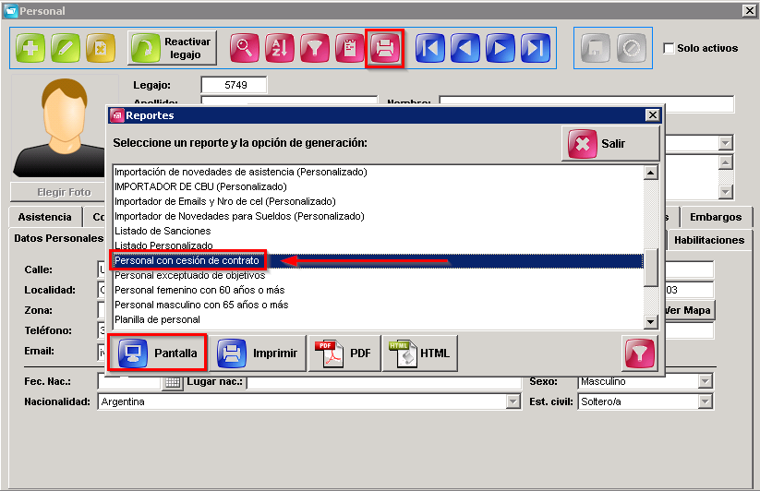760x491 pixels.
Task: Enable the Solo activos checkbox
Action: (669, 48)
